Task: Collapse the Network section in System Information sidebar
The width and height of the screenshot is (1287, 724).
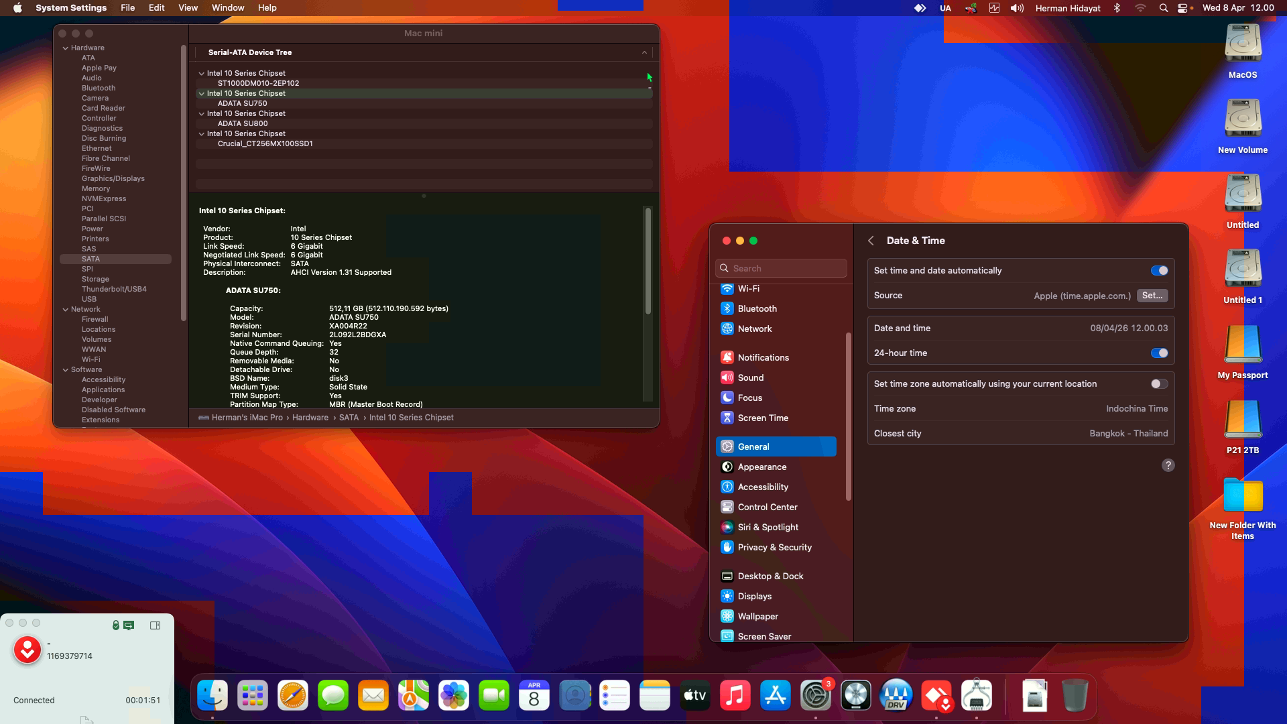Action: click(66, 310)
